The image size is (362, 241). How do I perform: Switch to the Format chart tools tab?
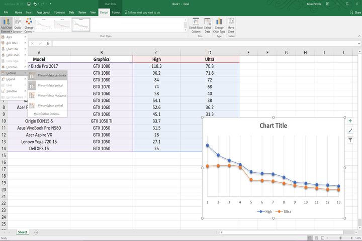(x=116, y=13)
